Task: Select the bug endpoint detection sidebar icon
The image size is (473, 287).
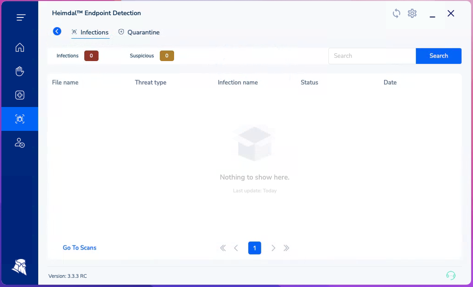Action: (x=20, y=119)
